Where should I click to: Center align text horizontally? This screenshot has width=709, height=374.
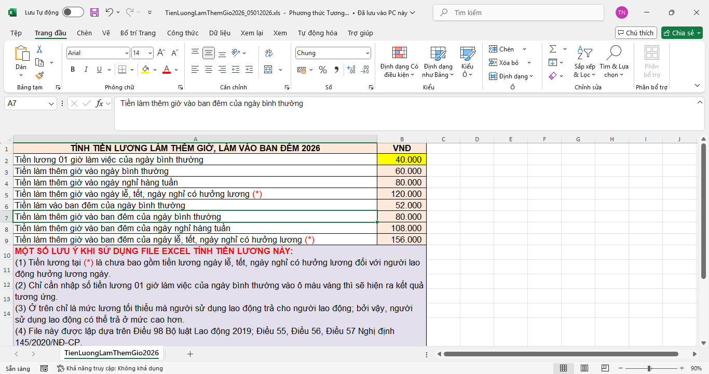pos(209,70)
